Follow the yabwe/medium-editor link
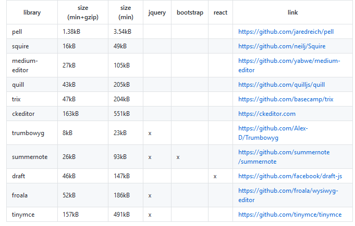This screenshot has width=355, height=226. tap(289, 65)
